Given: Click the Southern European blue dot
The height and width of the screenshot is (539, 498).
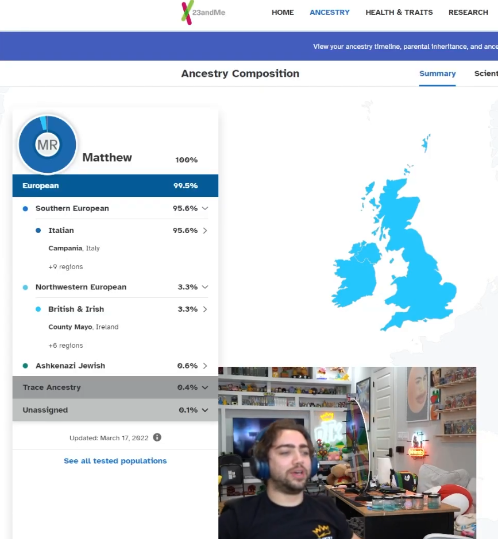Looking at the screenshot, I should click(25, 209).
